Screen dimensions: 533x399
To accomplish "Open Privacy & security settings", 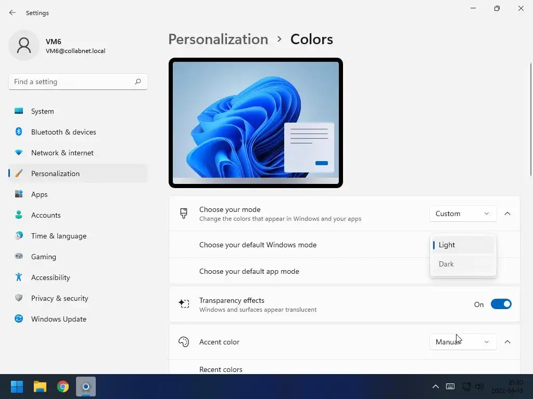I will (78, 298).
